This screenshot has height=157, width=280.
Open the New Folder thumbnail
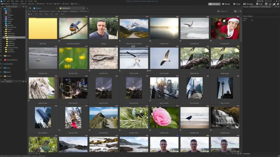click(x=43, y=28)
